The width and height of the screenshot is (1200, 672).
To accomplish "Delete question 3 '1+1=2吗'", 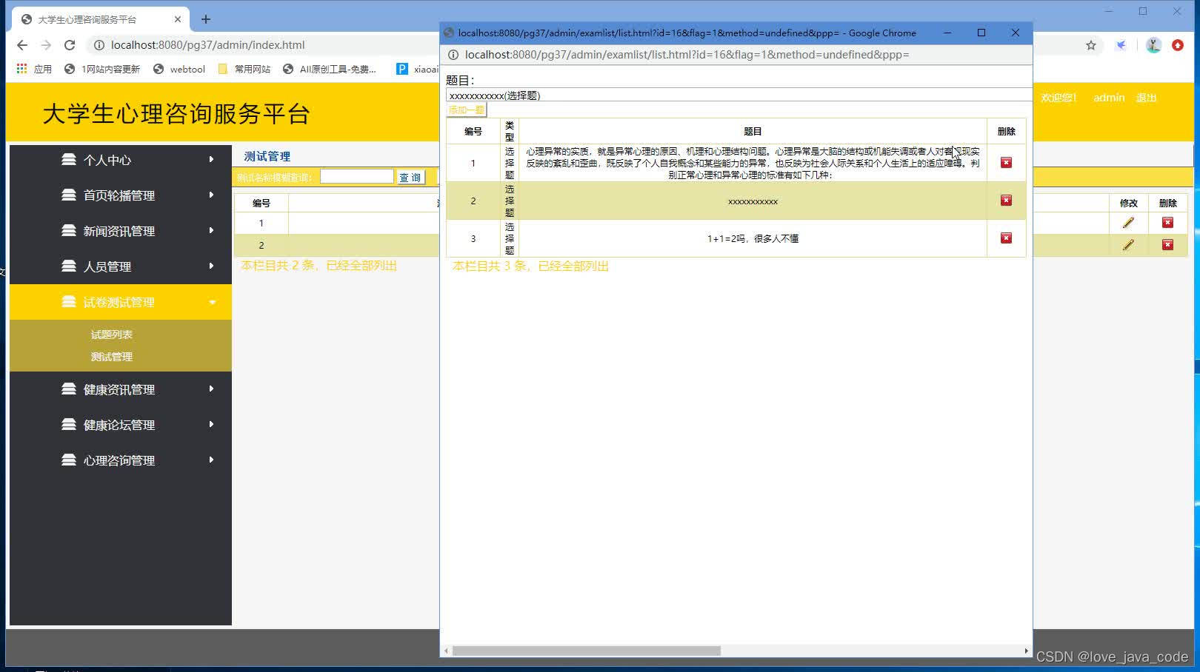I will tap(1006, 238).
